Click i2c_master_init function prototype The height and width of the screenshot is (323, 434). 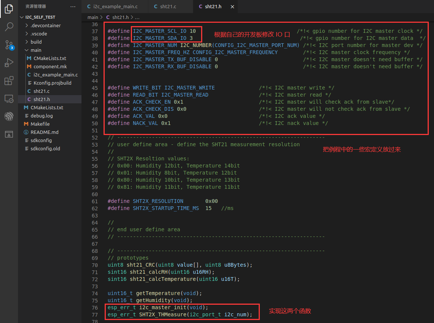click(163, 308)
